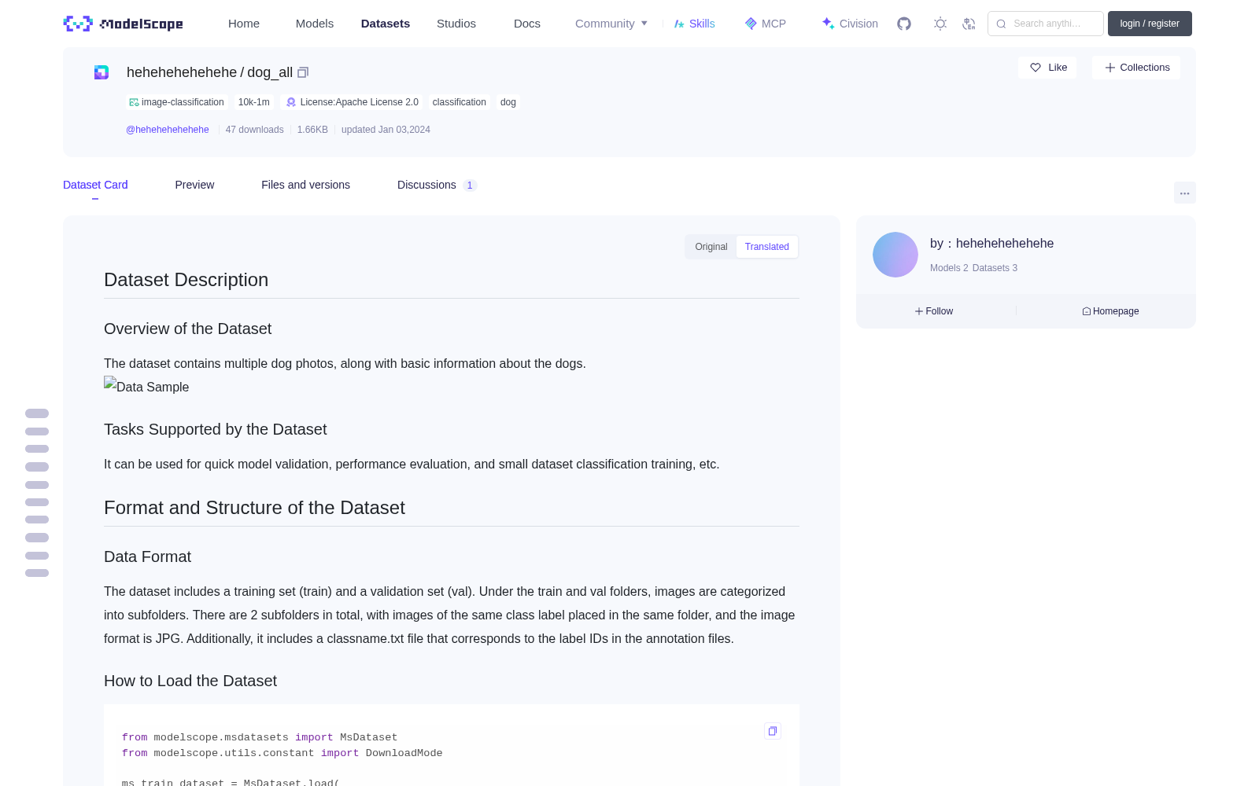Open the Docs nav item

(527, 24)
